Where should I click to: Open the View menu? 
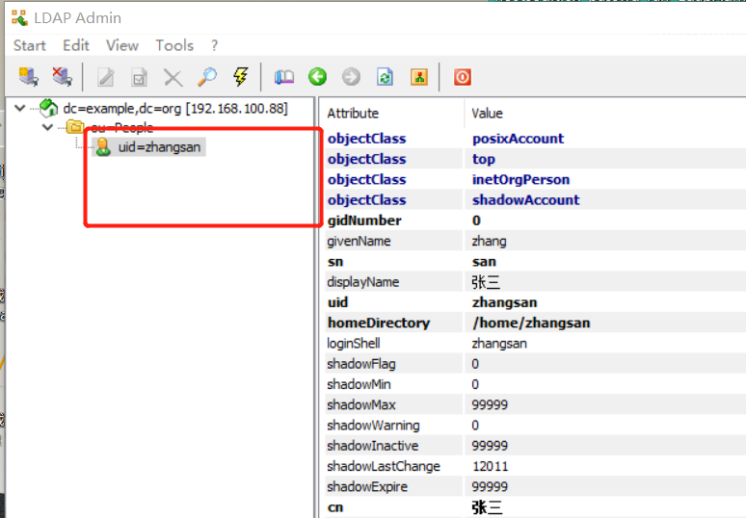[x=122, y=45]
